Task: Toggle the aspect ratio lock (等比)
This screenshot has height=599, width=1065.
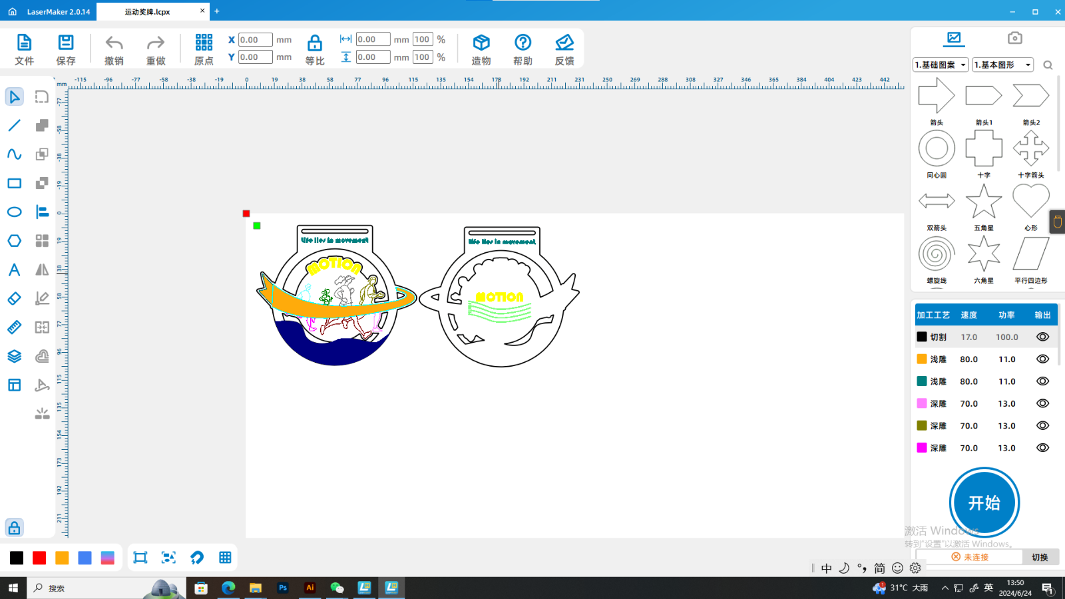Action: click(x=314, y=44)
